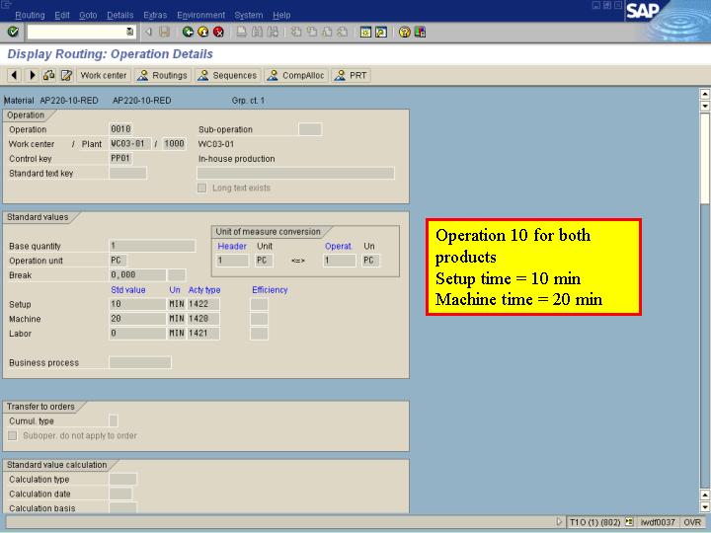Click the Sequences button
The image size is (711, 533).
[228, 75]
